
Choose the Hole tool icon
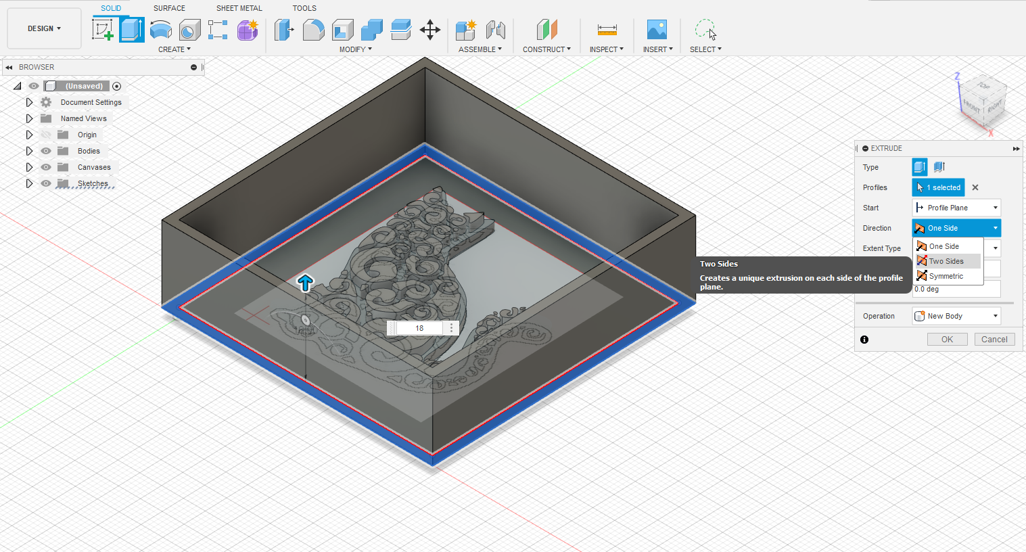pos(190,30)
